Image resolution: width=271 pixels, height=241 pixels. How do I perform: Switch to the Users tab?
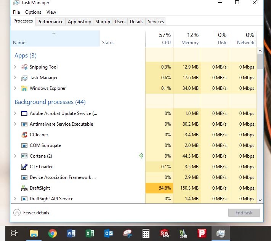coord(120,22)
